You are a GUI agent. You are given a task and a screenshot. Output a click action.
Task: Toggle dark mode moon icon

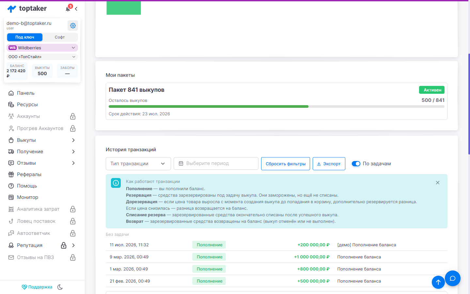[x=60, y=287]
